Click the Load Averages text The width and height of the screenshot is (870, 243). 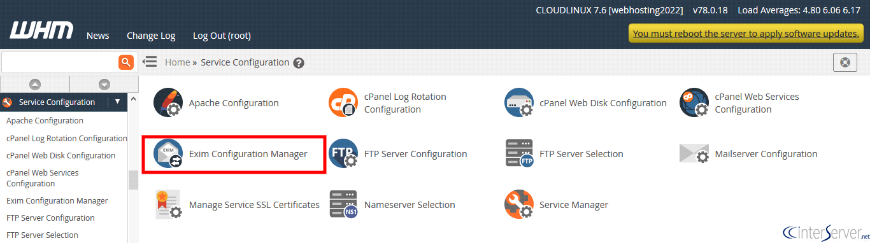click(799, 11)
